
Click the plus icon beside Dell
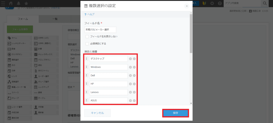(130, 76)
